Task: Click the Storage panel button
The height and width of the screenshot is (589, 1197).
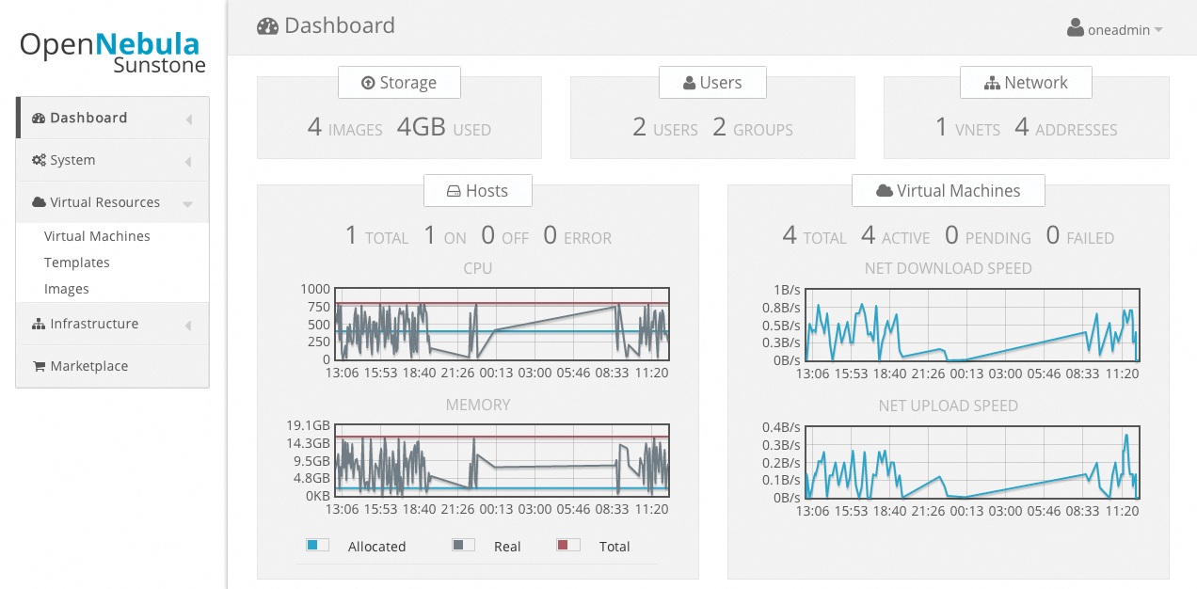Action: pyautogui.click(x=399, y=82)
